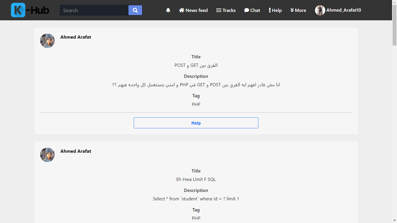Viewport: 397px width, 223px height.
Task: Expand the More dropdown menu
Action: tap(298, 10)
